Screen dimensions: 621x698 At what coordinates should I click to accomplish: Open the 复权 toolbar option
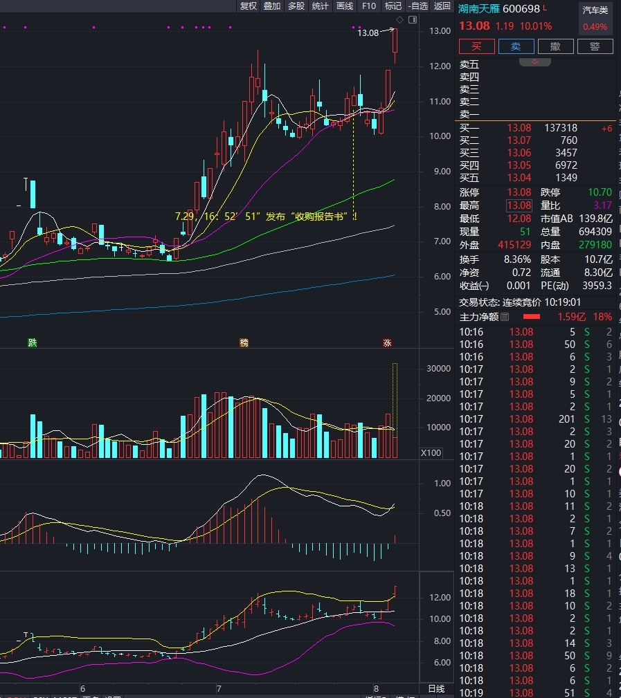(x=248, y=6)
